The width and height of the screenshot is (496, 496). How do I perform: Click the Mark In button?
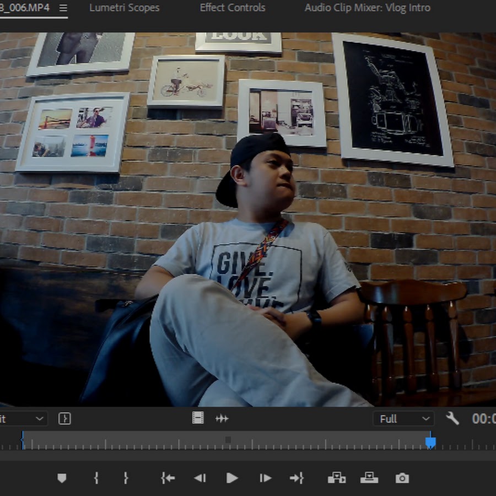click(96, 478)
